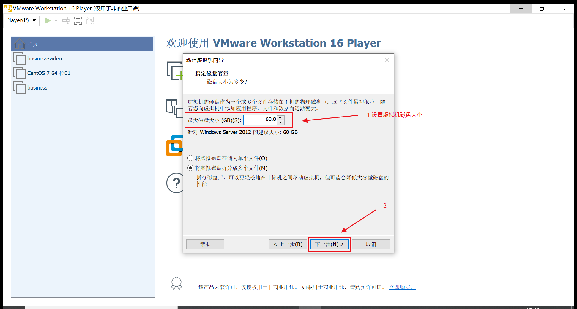Close the new virtual machine wizard dialog
This screenshot has width=577, height=309.
pos(387,60)
